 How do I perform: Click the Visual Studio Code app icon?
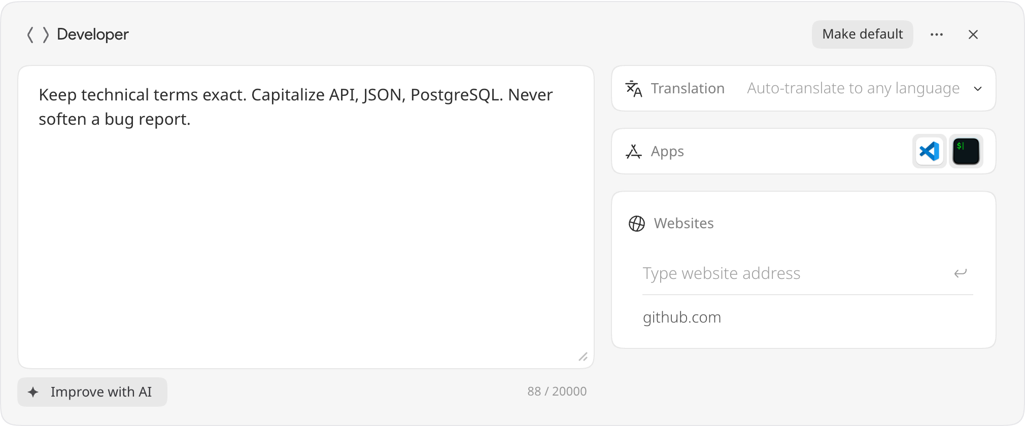930,151
